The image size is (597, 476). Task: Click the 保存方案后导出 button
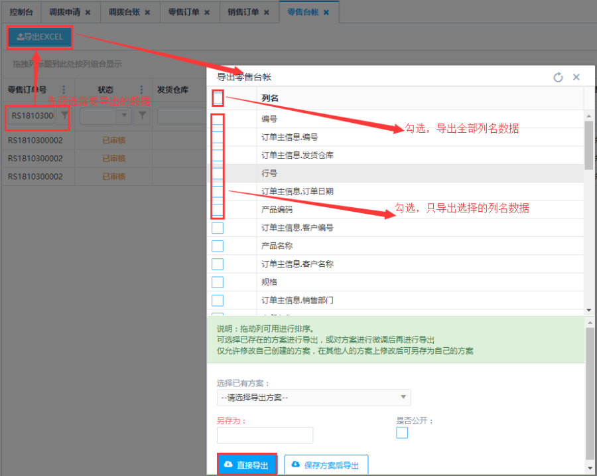[326, 465]
